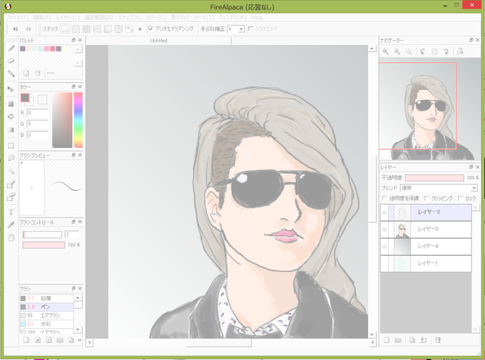
Task: Activate the Hand pan tool
Action: (x=11, y=238)
